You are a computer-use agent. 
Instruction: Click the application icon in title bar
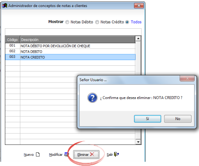click(x=4, y=6)
